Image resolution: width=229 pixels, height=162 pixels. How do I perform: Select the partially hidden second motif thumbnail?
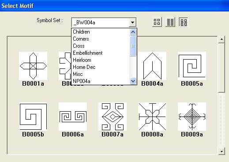pyautogui.click(x=65, y=66)
